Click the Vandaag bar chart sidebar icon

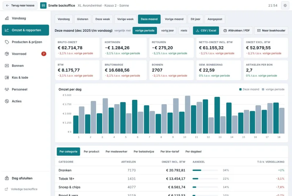(7, 18)
